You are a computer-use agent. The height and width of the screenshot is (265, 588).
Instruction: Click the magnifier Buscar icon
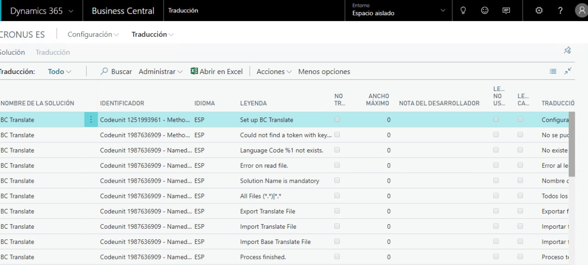pos(104,71)
